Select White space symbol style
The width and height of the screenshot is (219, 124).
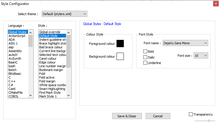coord(52,85)
